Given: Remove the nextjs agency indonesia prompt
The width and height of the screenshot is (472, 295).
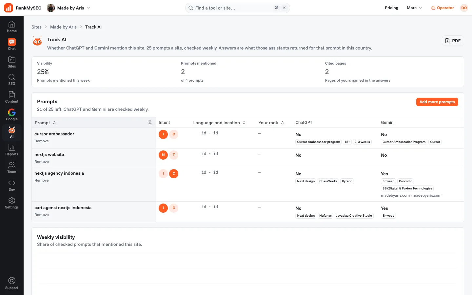Looking at the screenshot, I should [42, 180].
